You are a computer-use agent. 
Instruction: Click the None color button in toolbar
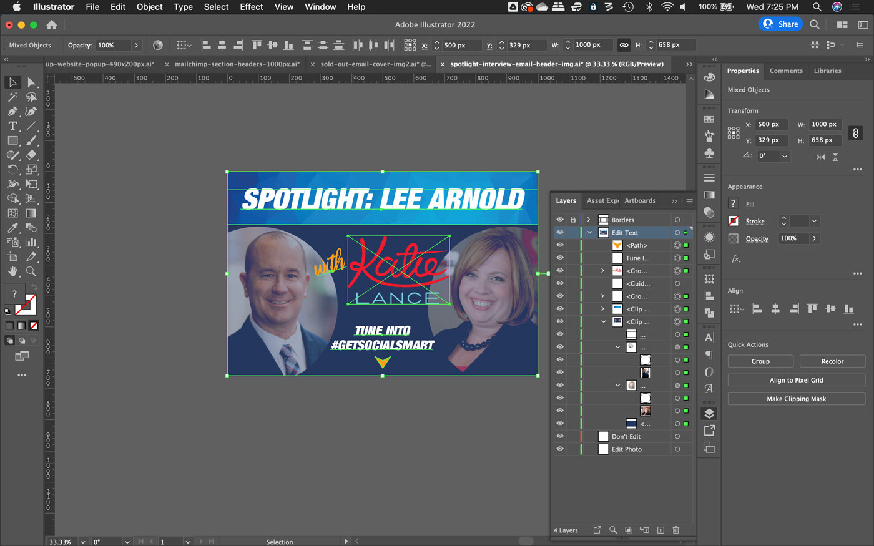pyautogui.click(x=34, y=325)
